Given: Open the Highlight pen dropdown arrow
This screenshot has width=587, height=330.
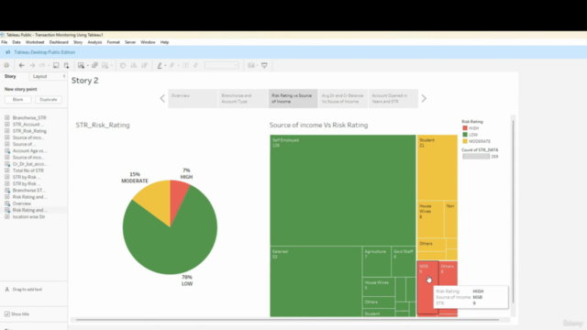Looking at the screenshot, I should click(165, 65).
